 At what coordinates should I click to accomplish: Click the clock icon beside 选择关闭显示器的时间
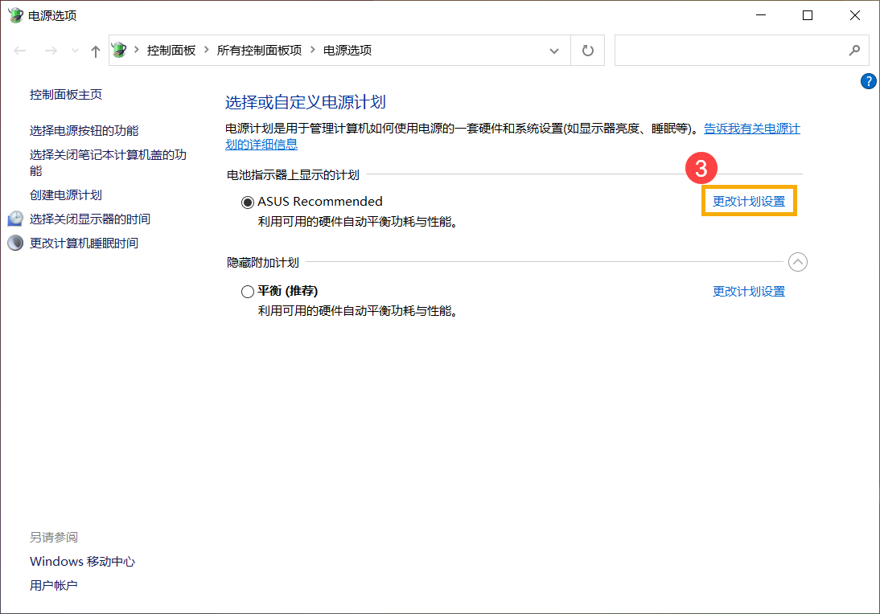tap(16, 218)
